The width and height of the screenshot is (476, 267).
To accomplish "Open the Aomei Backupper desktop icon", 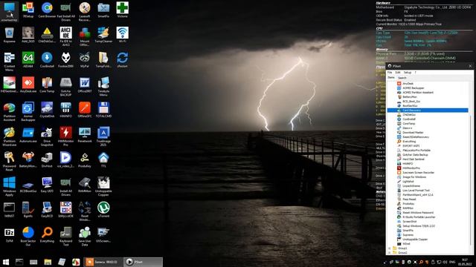I will click(28, 111).
